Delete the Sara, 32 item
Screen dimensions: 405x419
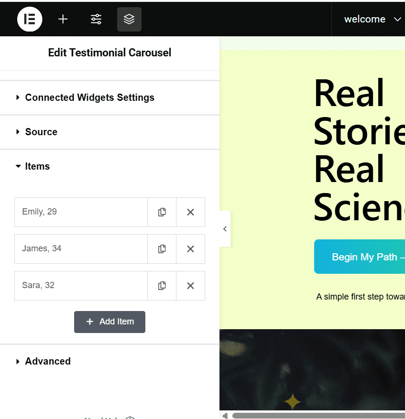click(190, 286)
